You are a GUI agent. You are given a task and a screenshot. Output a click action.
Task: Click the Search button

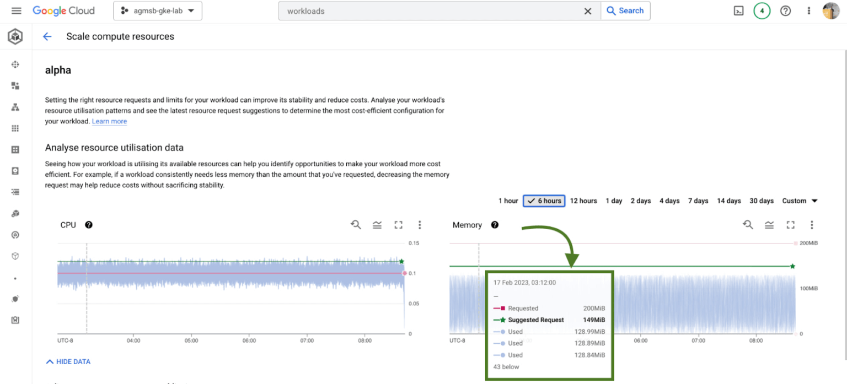[x=625, y=11]
